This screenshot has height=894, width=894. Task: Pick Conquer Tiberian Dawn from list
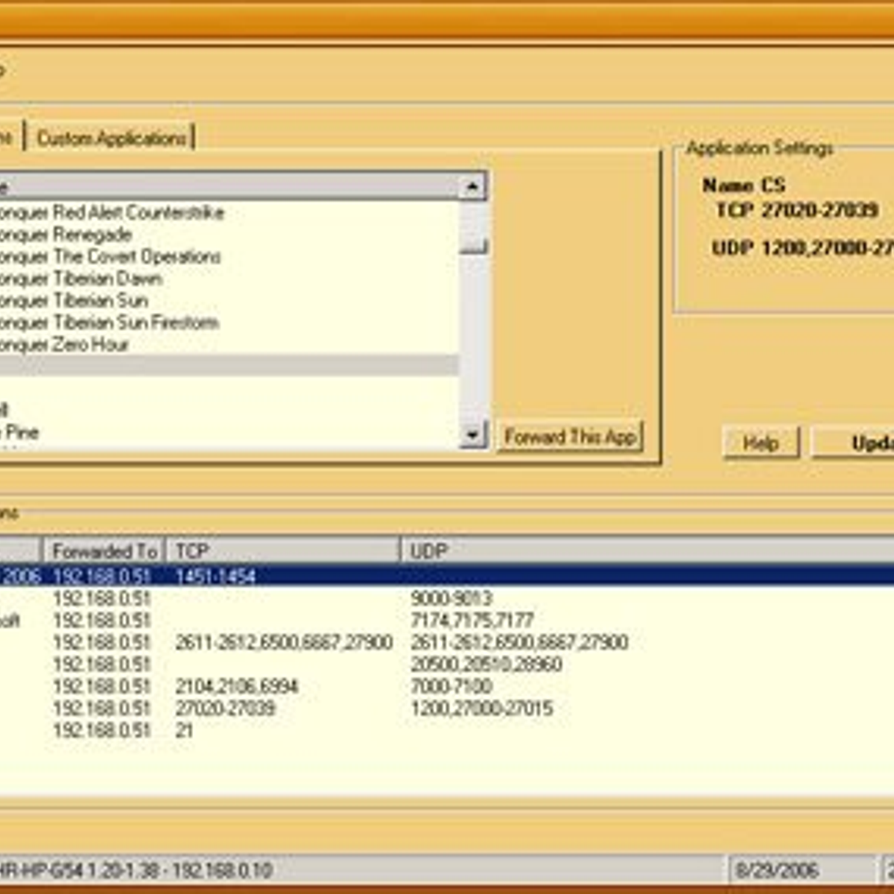[80, 279]
